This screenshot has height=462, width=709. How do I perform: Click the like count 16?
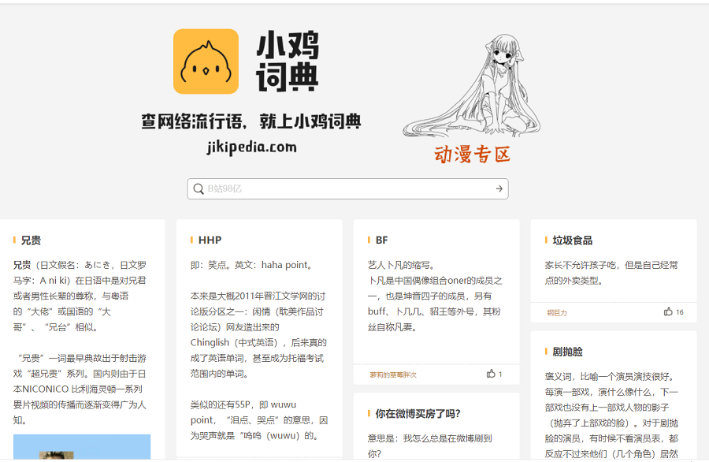680,311
